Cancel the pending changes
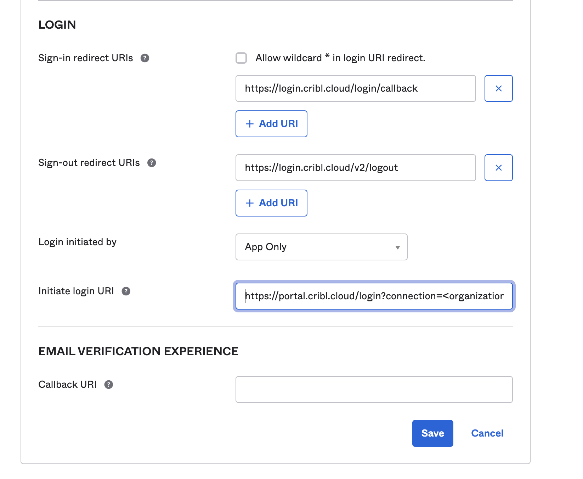The height and width of the screenshot is (479, 583). [487, 433]
